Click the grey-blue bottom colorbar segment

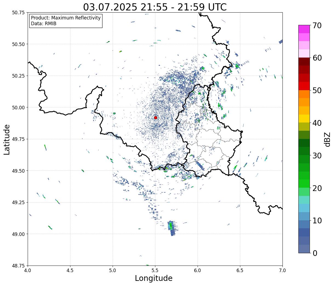click(304, 249)
